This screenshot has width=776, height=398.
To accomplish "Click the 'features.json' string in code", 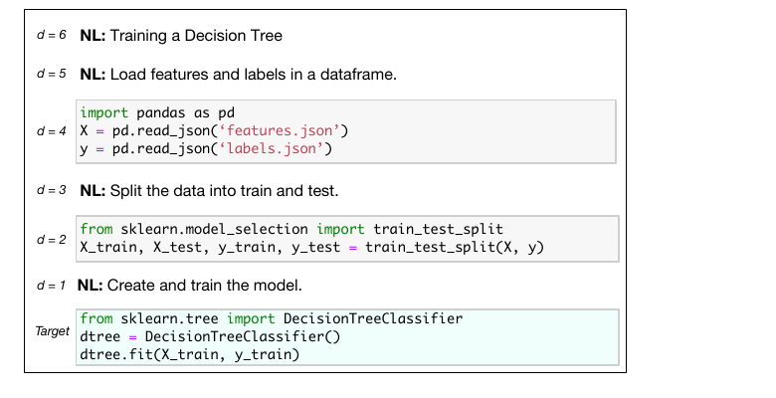I will point(280,130).
